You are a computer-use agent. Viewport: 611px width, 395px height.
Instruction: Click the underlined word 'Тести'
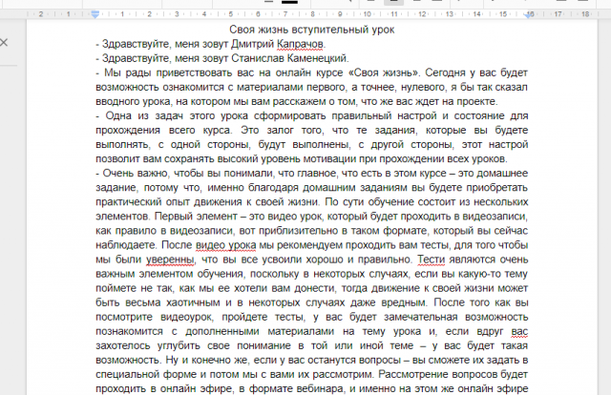pos(431,260)
